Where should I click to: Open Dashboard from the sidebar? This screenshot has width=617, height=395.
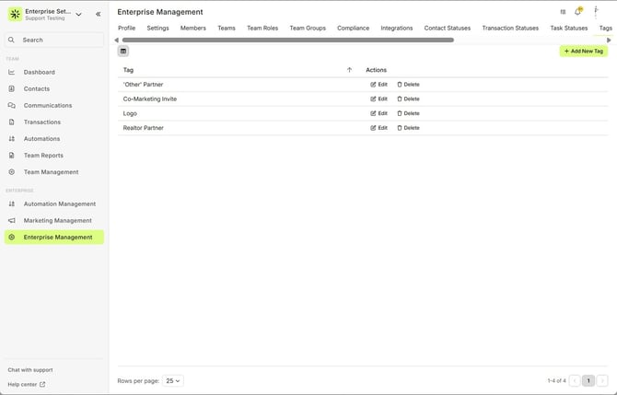[x=39, y=72]
